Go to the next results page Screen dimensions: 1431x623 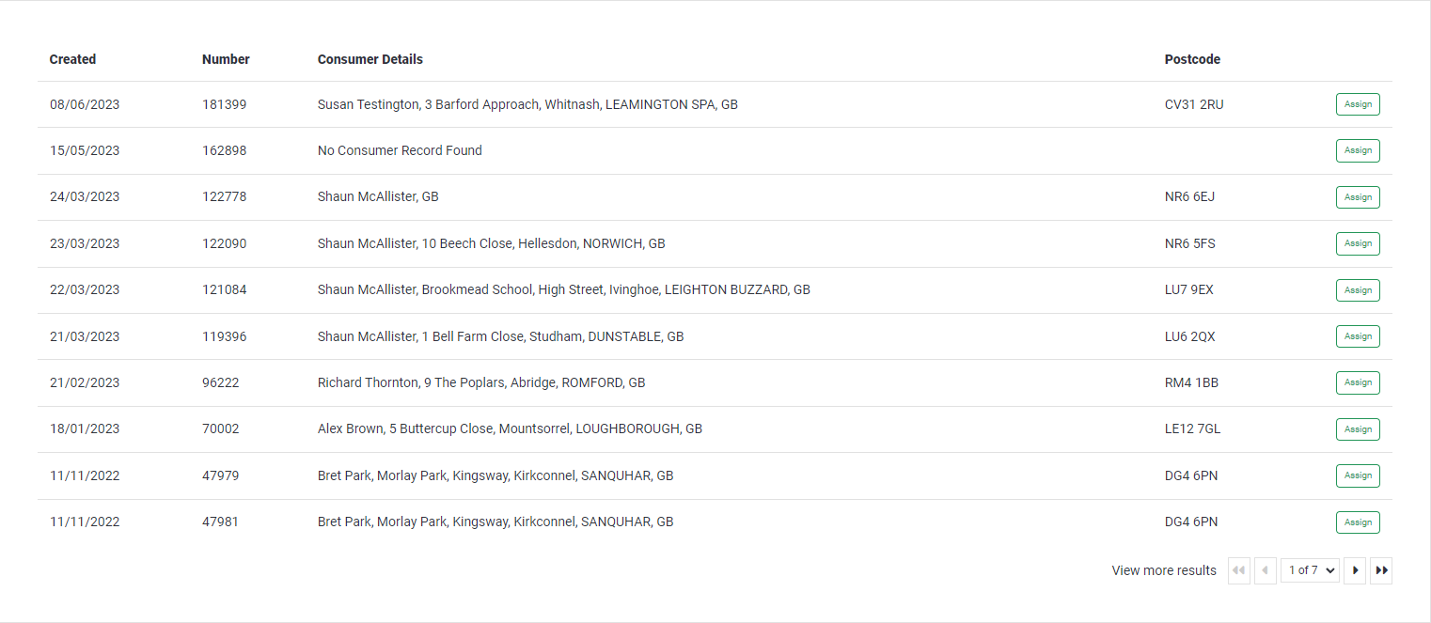[1354, 570]
